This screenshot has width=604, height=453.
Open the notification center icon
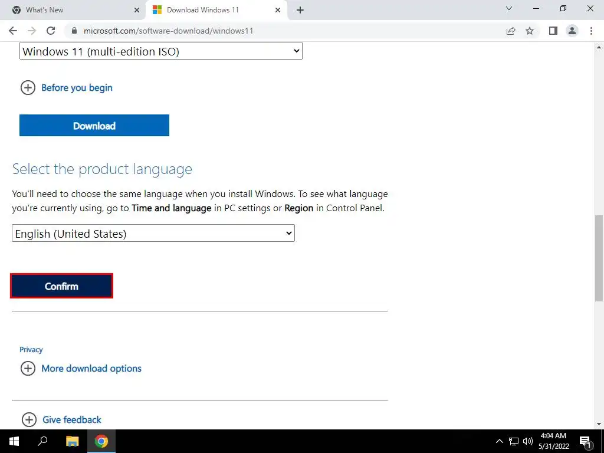(585, 441)
